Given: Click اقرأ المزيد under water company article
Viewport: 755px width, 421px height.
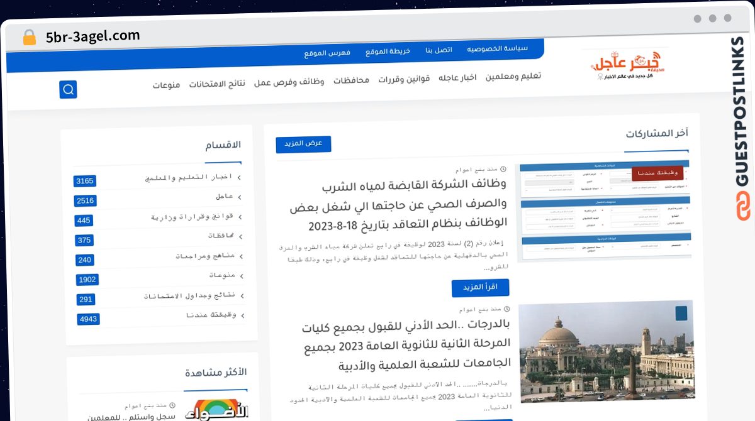Looking at the screenshot, I should 481,287.
